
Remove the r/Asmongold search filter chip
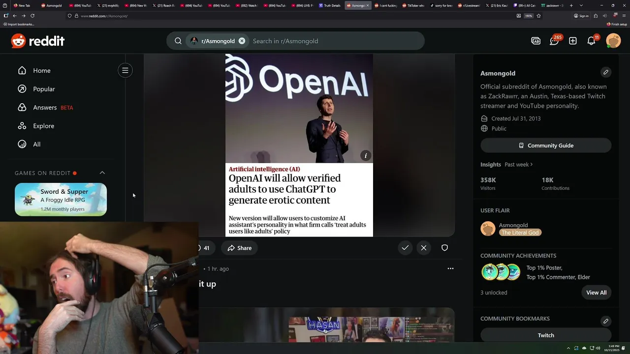pyautogui.click(x=242, y=41)
